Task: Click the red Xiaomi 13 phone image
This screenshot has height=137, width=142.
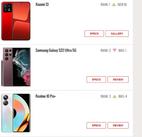Action: click(x=16, y=21)
